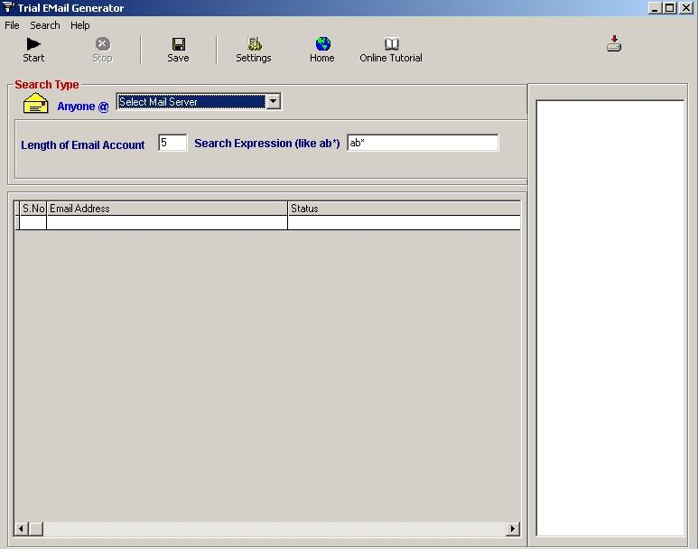
Task: Click the Trial EMail Generator title bar icon
Action: coord(7,7)
